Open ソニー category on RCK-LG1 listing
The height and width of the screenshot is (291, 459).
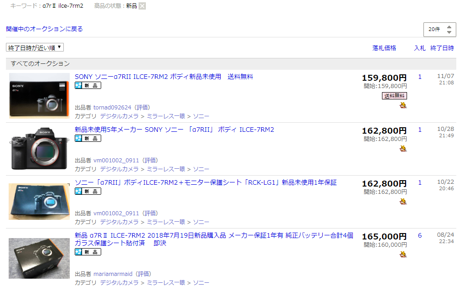[201, 222]
